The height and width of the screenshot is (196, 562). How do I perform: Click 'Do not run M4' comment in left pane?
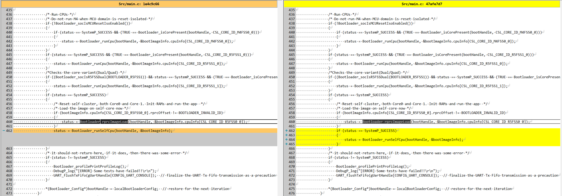pyautogui.click(x=99, y=19)
